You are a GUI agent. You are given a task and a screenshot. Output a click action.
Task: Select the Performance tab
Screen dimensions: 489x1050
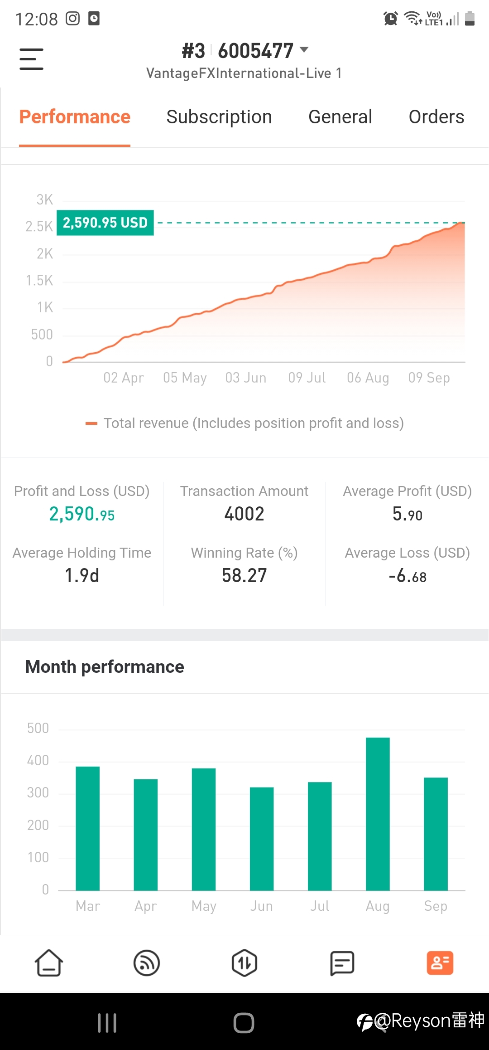[x=75, y=117]
